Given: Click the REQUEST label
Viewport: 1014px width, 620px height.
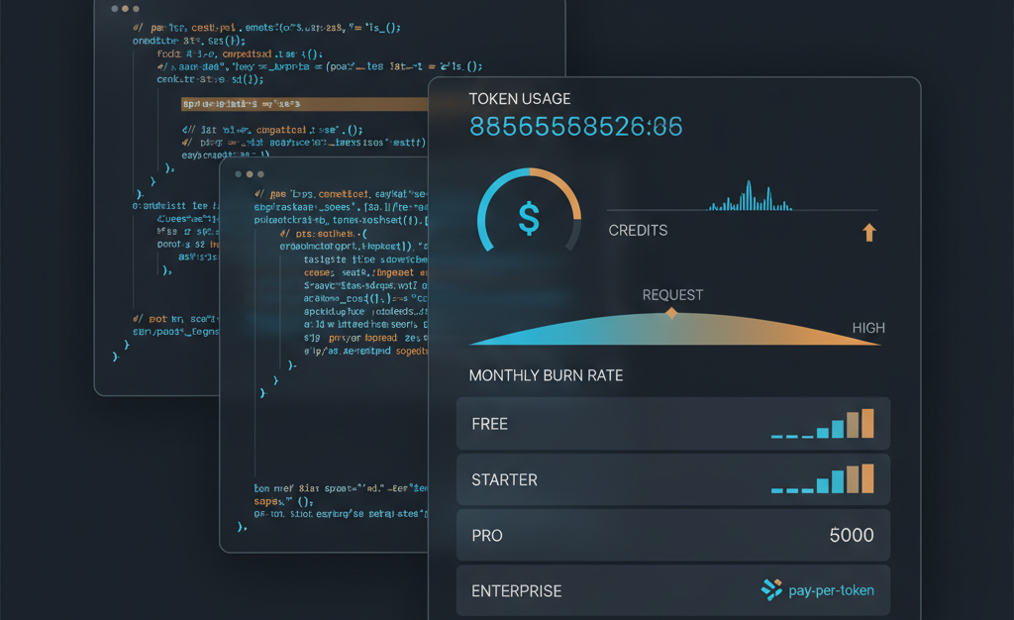Looking at the screenshot, I should (672, 295).
